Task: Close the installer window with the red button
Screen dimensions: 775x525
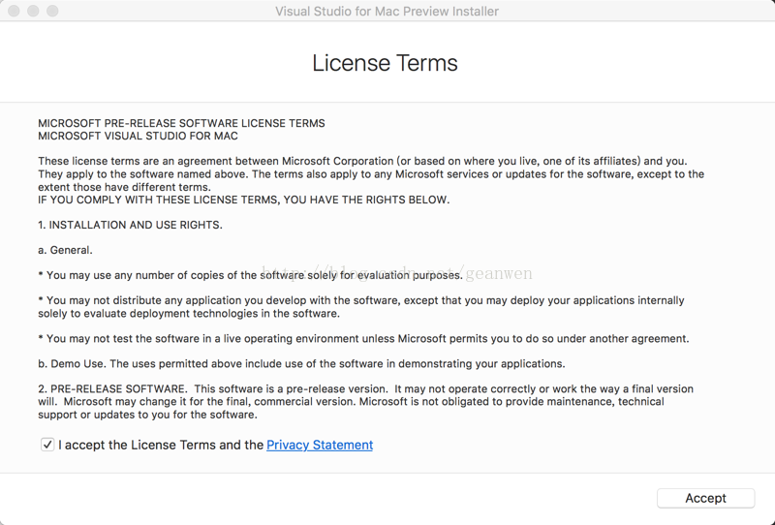Action: [x=14, y=11]
